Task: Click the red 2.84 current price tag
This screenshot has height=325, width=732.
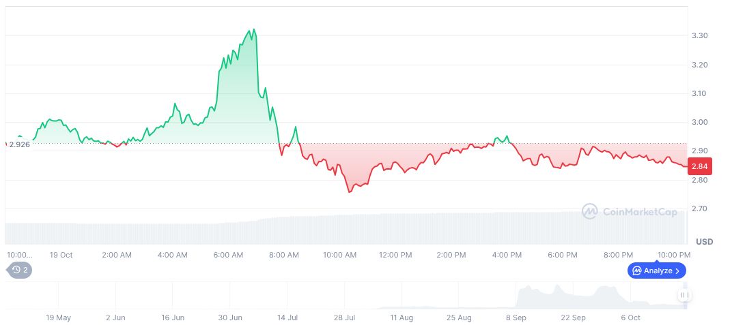Action: click(x=701, y=166)
